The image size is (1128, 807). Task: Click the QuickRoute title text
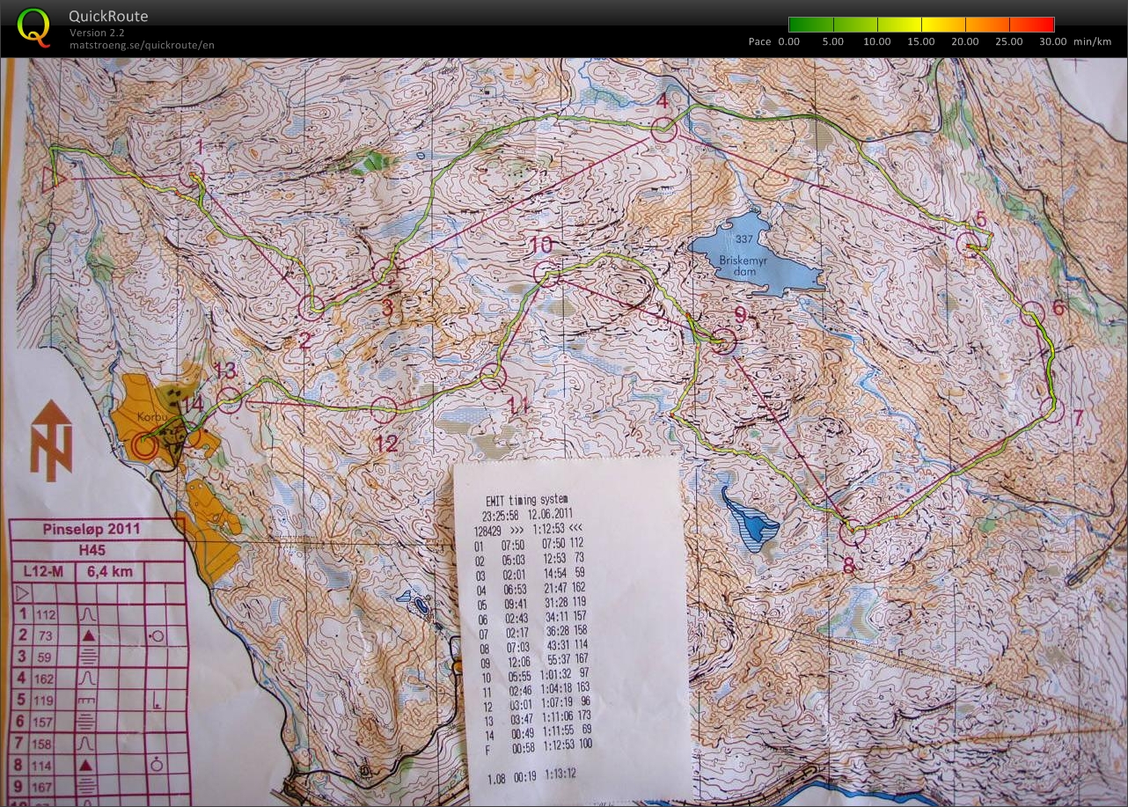[x=108, y=17]
